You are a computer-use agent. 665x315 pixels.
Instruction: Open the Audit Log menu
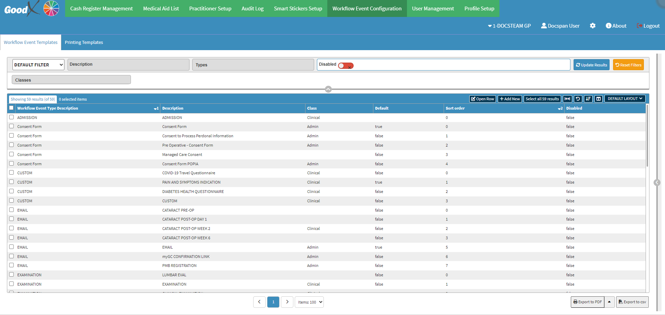tap(252, 9)
